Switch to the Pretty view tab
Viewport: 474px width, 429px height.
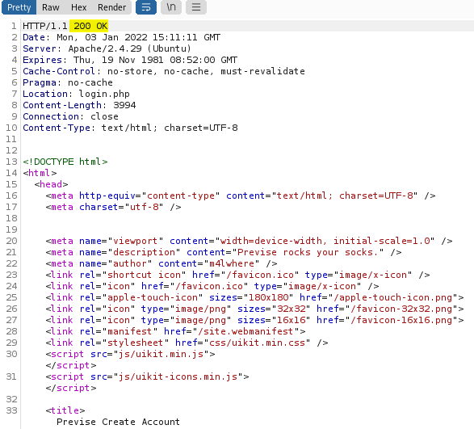(19, 7)
